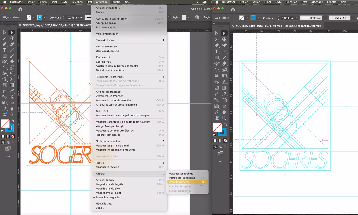
Task: Pick the Zoom tool in left window
Action: coord(12,114)
